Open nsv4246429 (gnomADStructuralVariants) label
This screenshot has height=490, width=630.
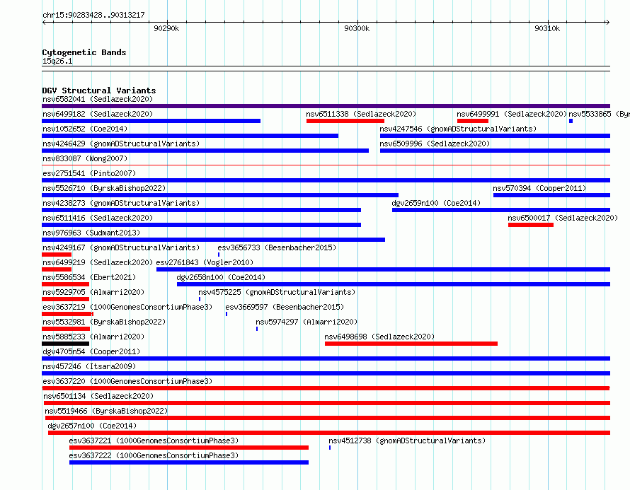tap(121, 144)
